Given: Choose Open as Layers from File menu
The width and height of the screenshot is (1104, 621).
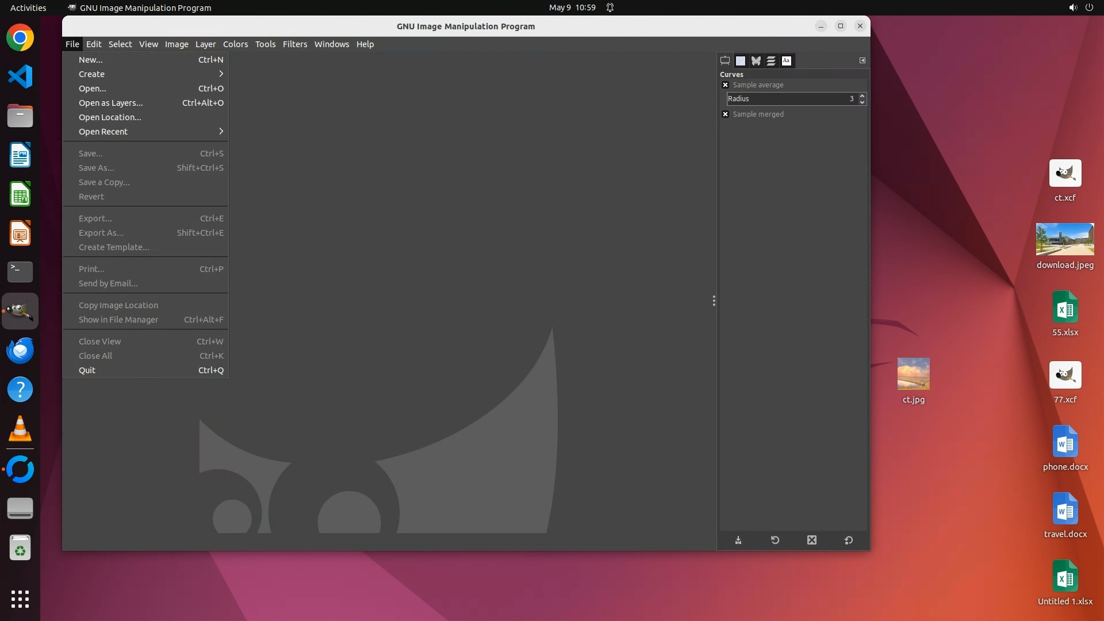Looking at the screenshot, I should tap(111, 102).
